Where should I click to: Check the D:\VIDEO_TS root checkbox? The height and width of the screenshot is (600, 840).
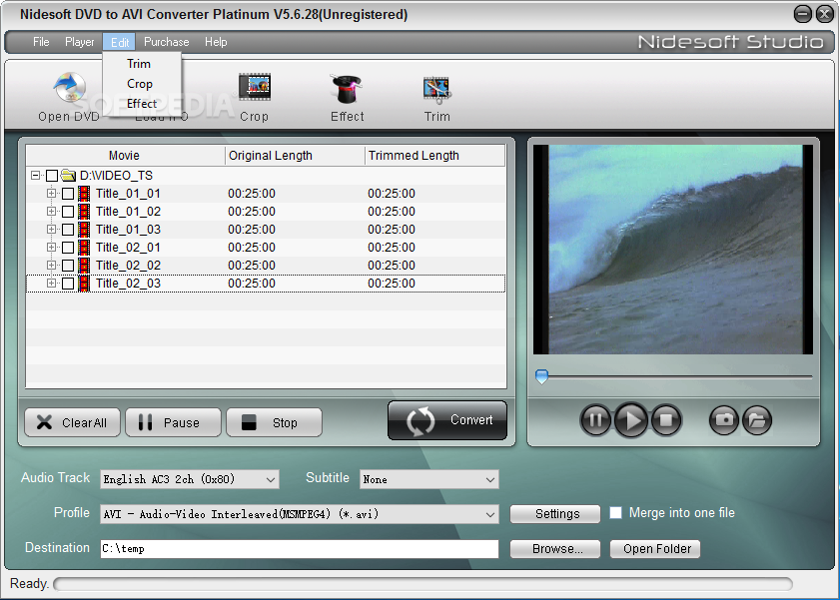[x=52, y=176]
